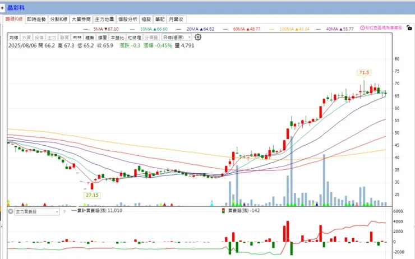Click the pink 粉紅色區塊 notice link

tap(384, 28)
